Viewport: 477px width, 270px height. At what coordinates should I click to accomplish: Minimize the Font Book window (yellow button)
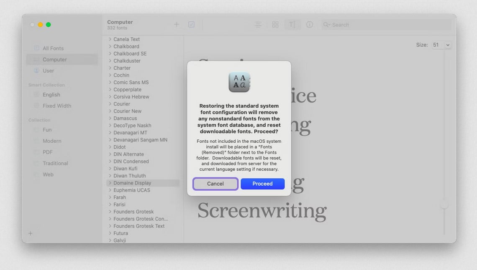pyautogui.click(x=40, y=25)
